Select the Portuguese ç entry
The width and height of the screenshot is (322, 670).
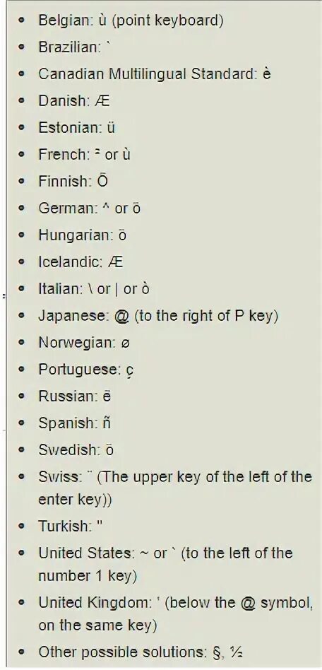(86, 370)
